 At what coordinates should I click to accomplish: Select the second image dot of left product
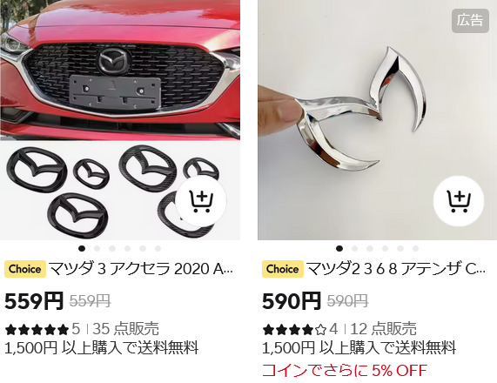tap(97, 248)
